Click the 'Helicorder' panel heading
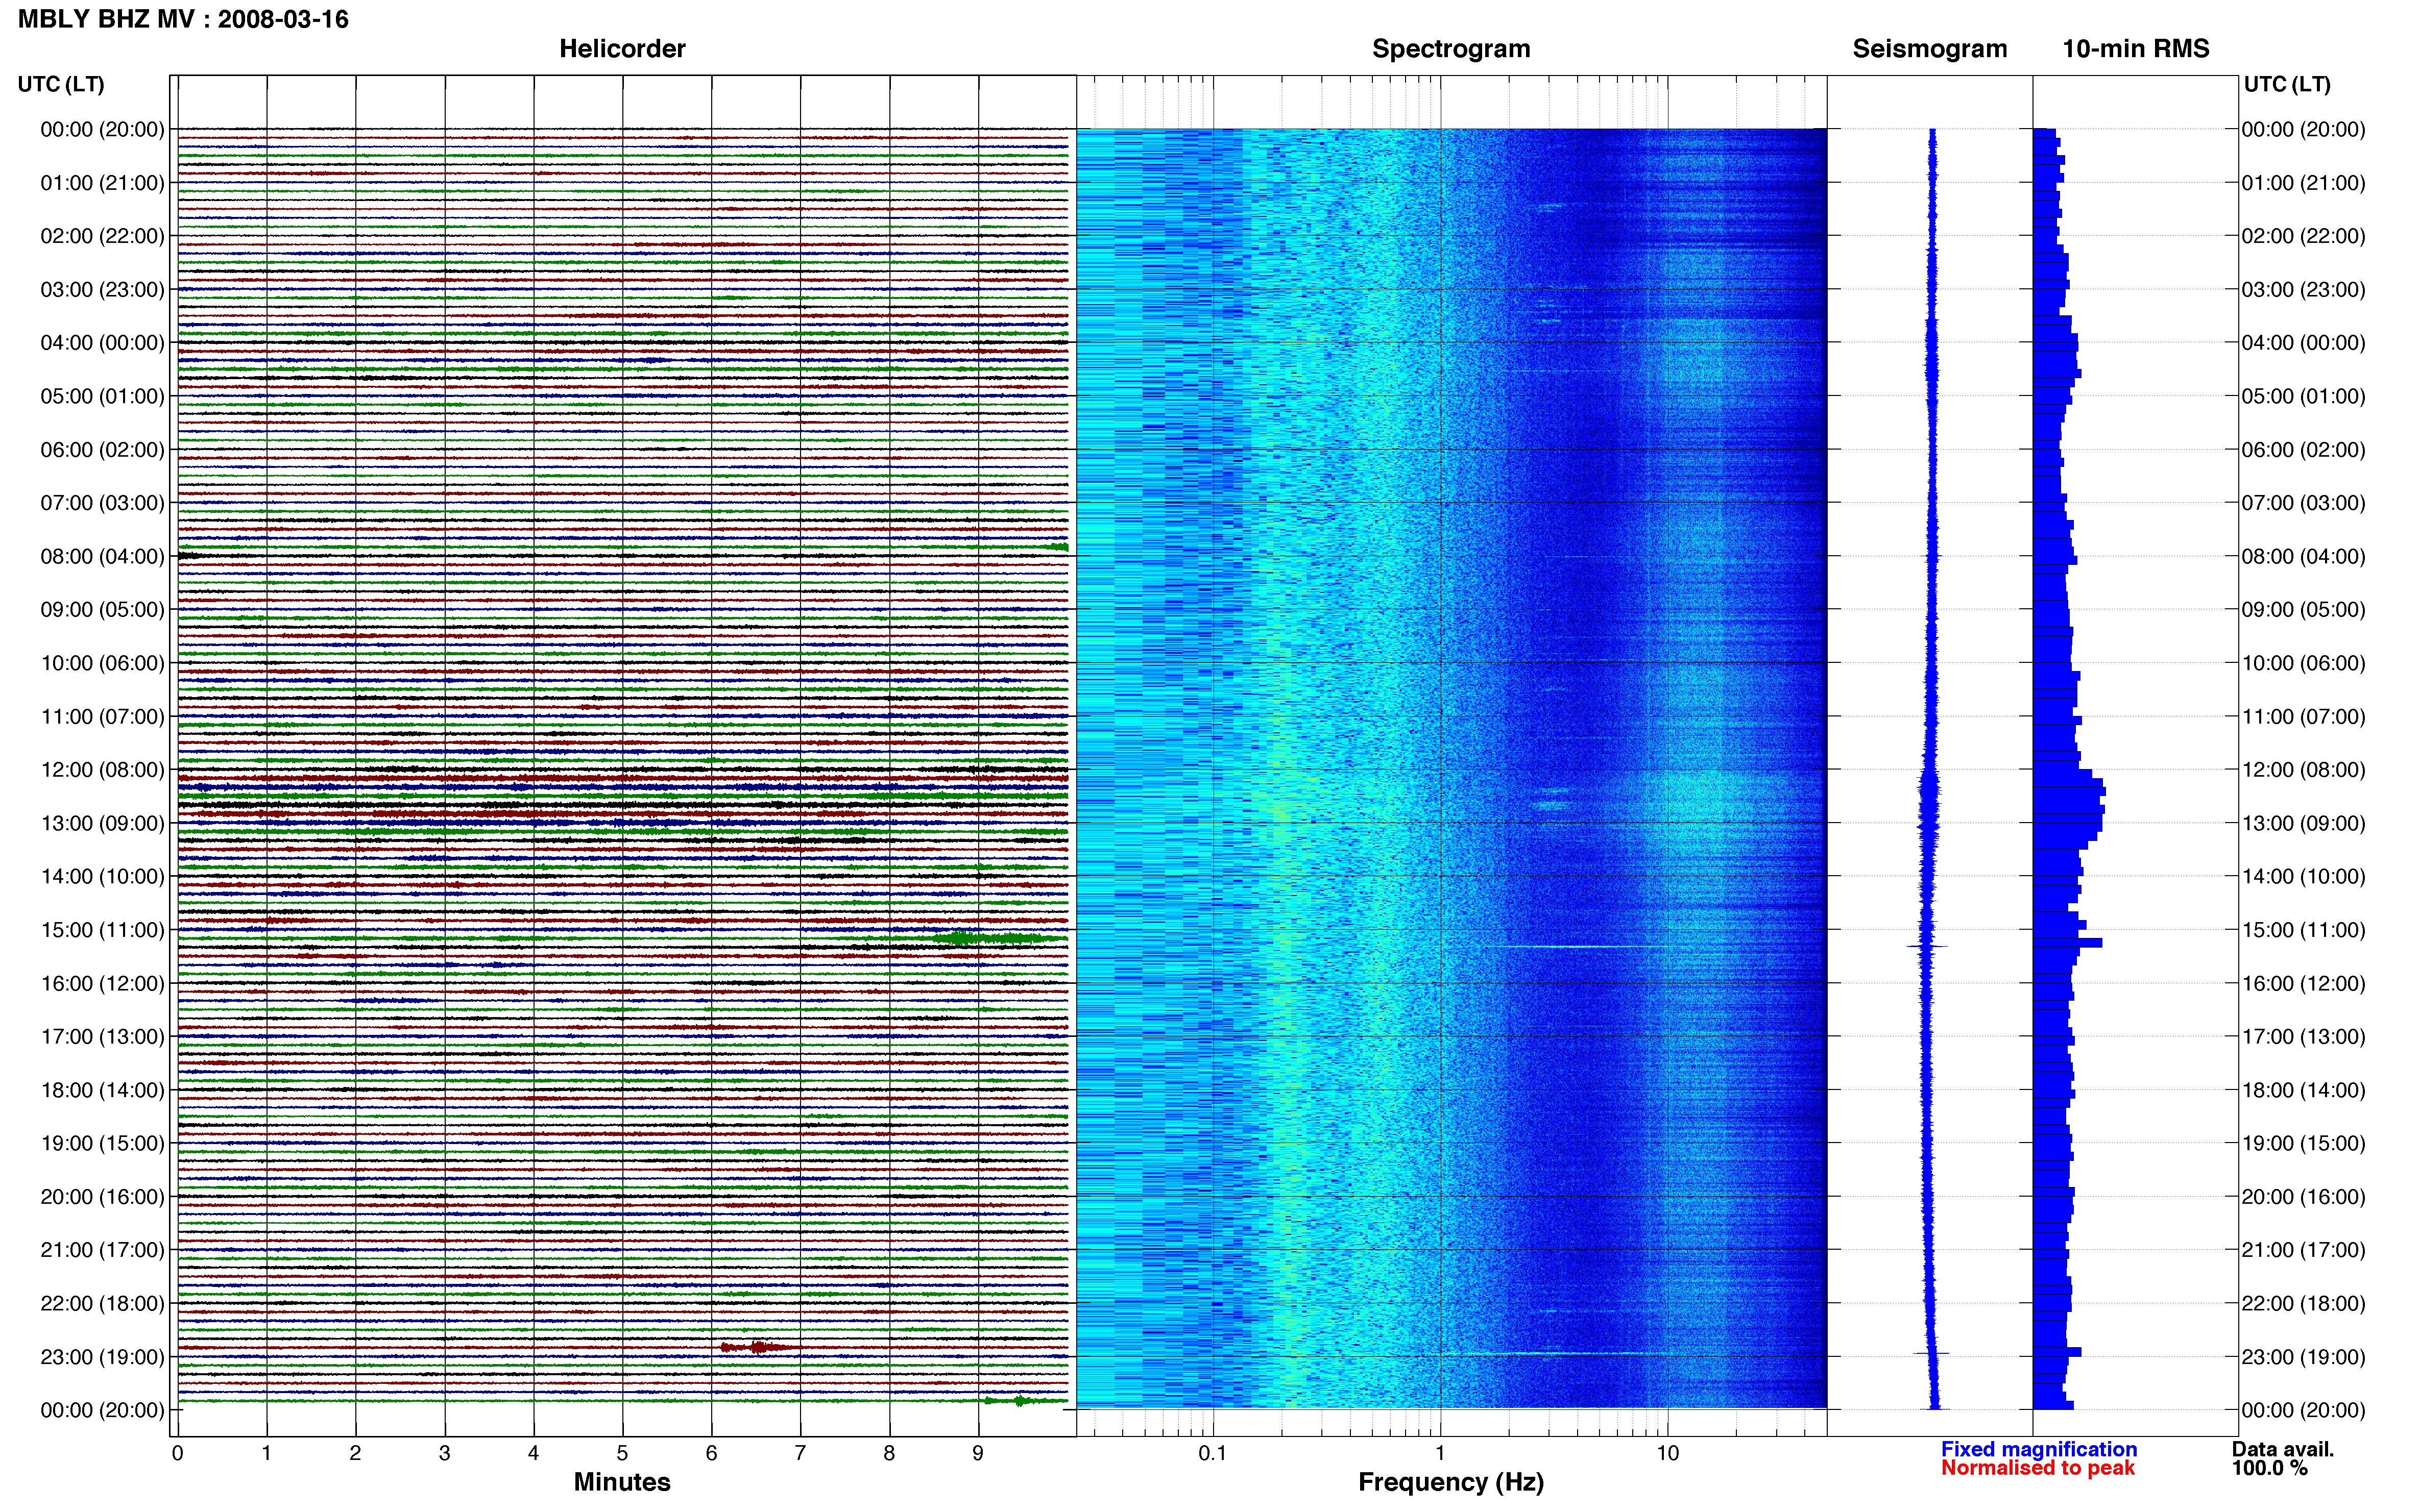 [622, 49]
